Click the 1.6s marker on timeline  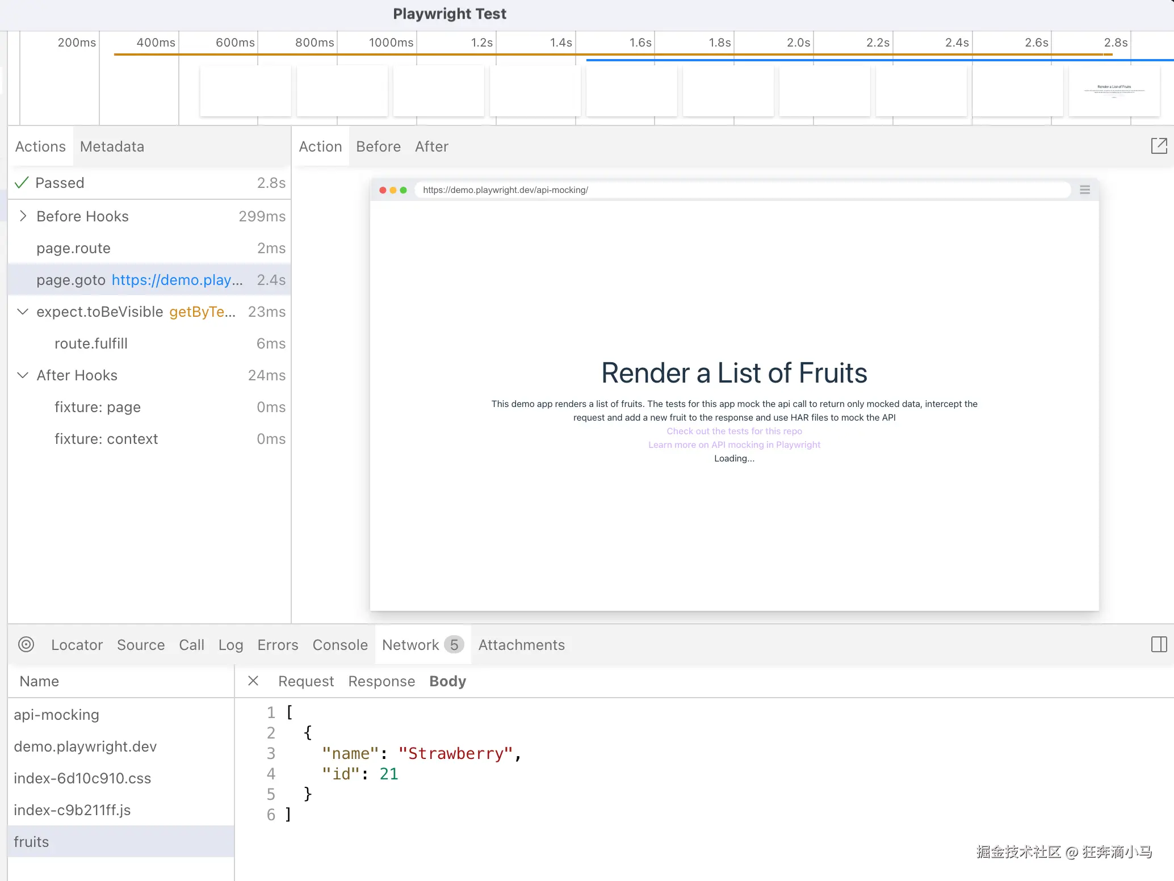(x=640, y=43)
